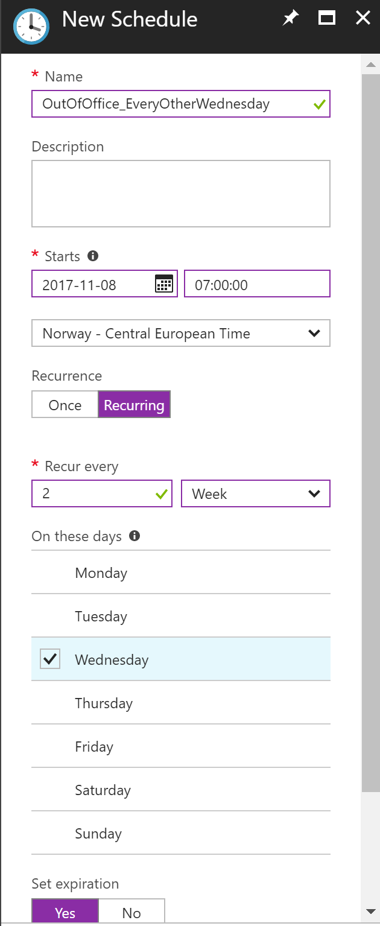Viewport: 380px width, 926px height.
Task: Expand the Week interval dropdown
Action: pyautogui.click(x=256, y=493)
